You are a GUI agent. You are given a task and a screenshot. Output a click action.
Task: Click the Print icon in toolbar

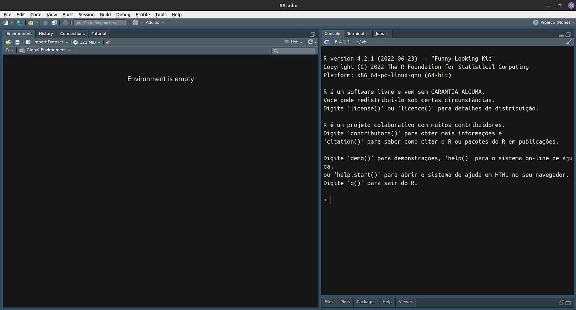coord(66,23)
